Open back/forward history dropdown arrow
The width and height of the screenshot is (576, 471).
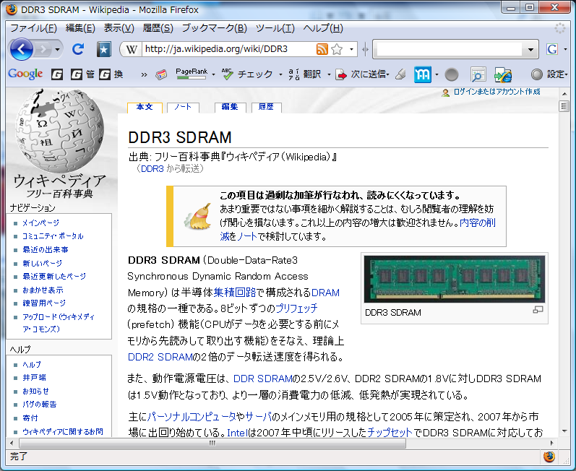[57, 49]
